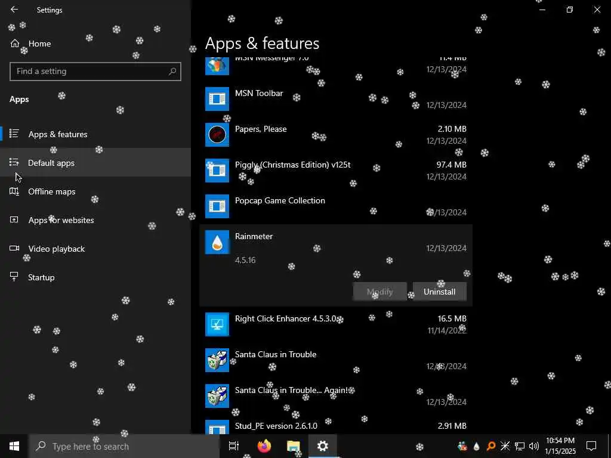Viewport: 611px width, 458px height.
Task: Open Offline maps section
Action: 95,191
